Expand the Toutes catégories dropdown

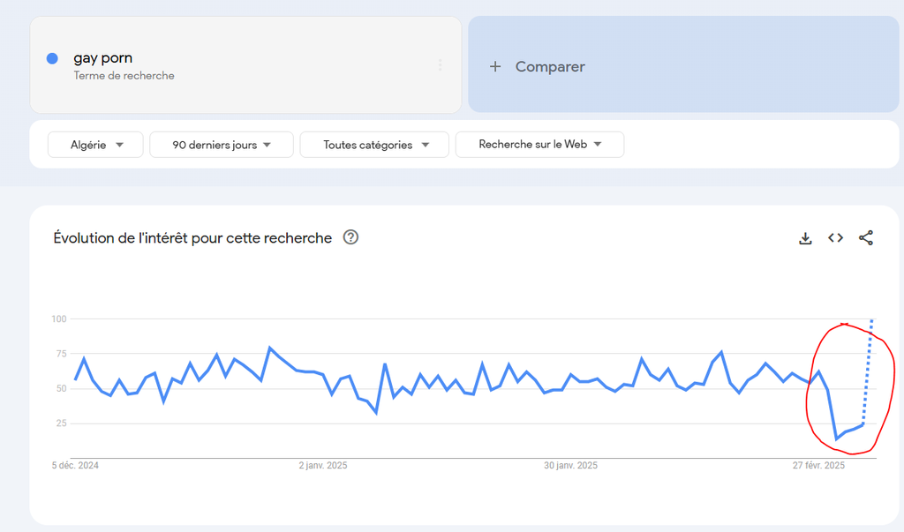click(374, 145)
